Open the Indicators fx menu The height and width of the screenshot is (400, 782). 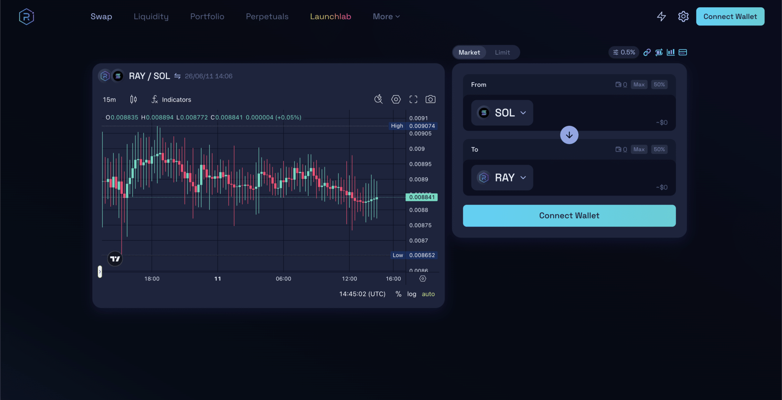point(171,100)
